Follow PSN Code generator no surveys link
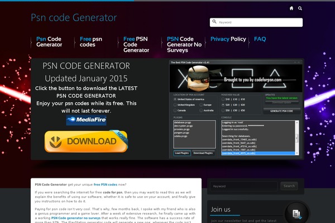Image resolution: width=335 pixels, height=223 pixels. point(76,218)
